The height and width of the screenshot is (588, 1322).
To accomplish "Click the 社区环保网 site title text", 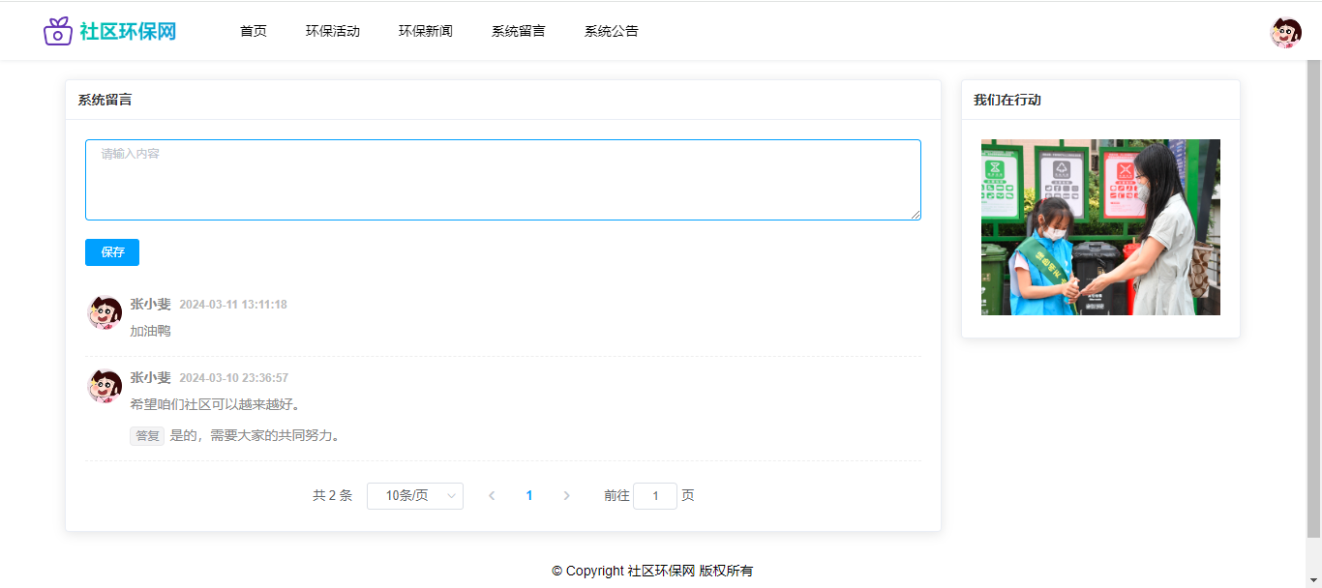I will pos(128,31).
